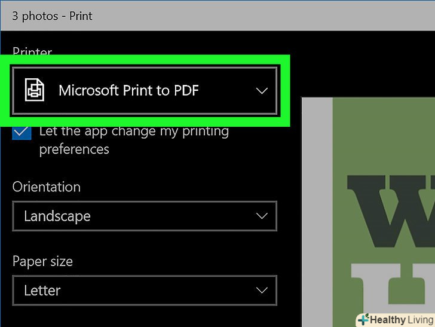This screenshot has height=327, width=435.
Task: Open the Letter paper size dropdown
Action: click(145, 291)
